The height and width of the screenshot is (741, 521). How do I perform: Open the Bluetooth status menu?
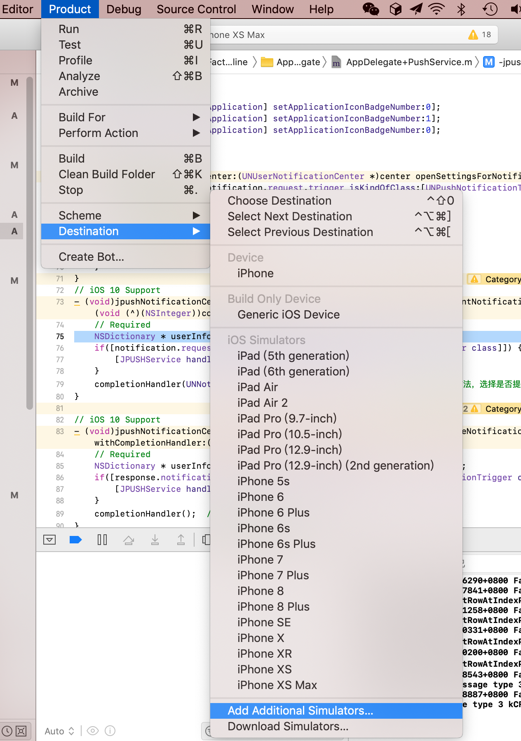coord(461,9)
